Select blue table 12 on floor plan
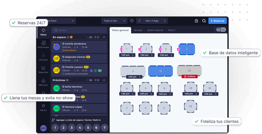 point(160,71)
